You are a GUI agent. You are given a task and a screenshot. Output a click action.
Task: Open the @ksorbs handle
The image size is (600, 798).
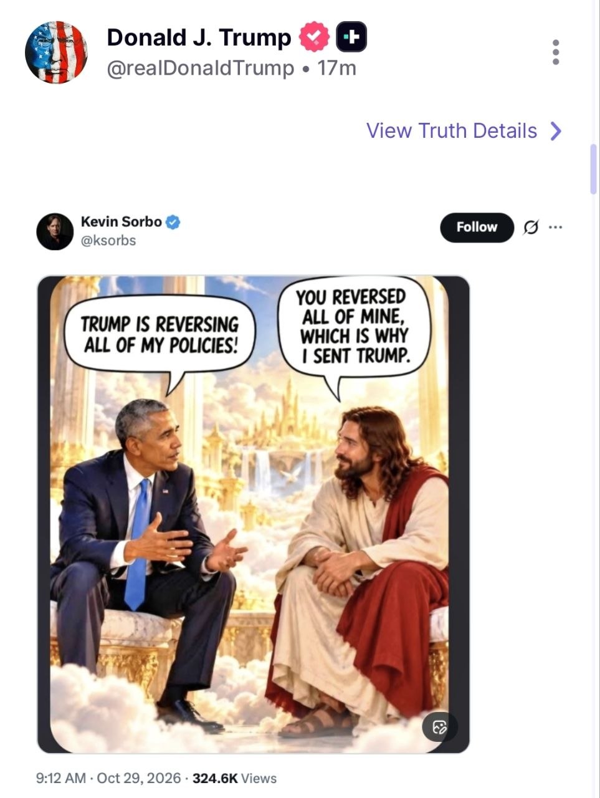click(x=108, y=241)
